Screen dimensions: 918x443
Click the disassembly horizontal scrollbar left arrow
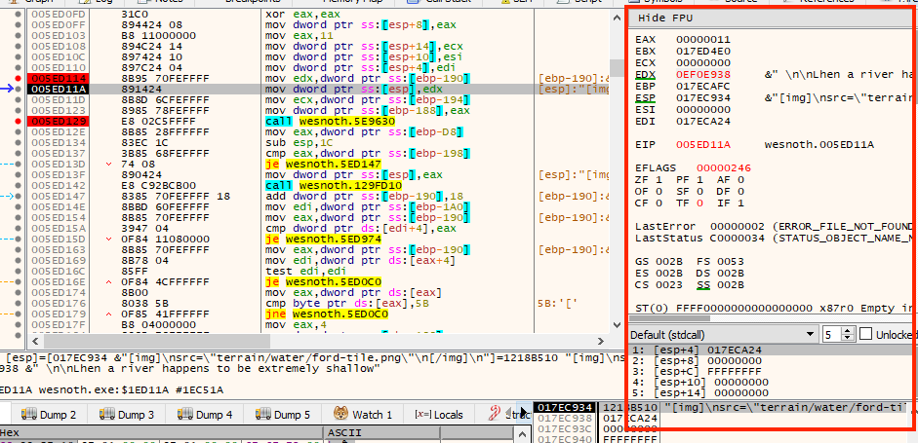[35, 340]
